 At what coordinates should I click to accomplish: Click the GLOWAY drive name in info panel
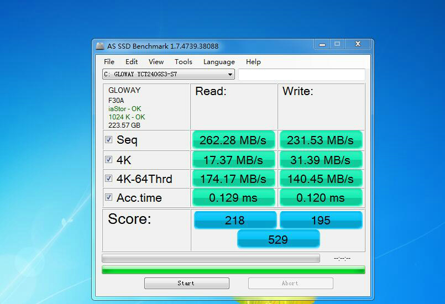(124, 90)
